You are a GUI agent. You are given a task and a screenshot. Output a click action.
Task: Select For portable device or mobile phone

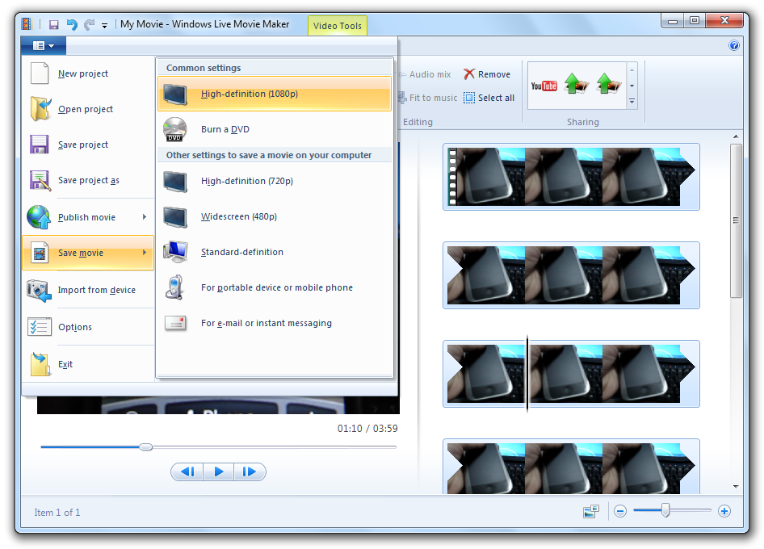275,287
